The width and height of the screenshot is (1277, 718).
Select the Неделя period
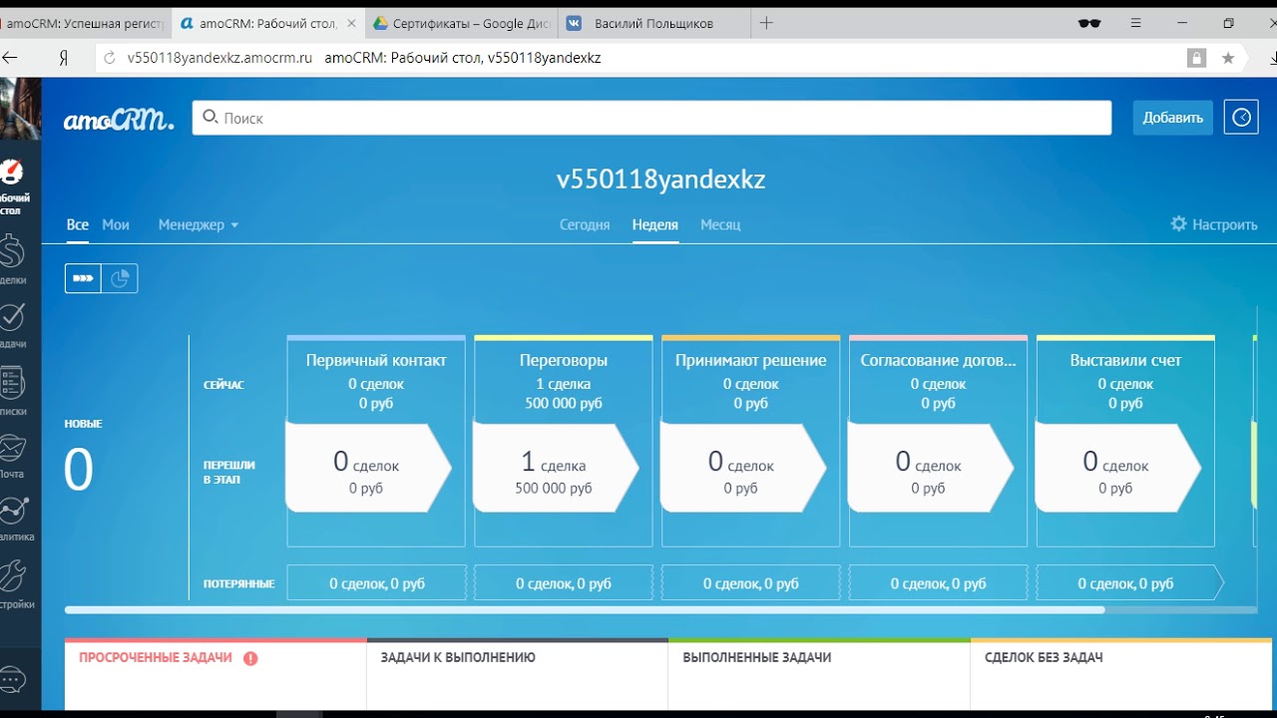(655, 224)
